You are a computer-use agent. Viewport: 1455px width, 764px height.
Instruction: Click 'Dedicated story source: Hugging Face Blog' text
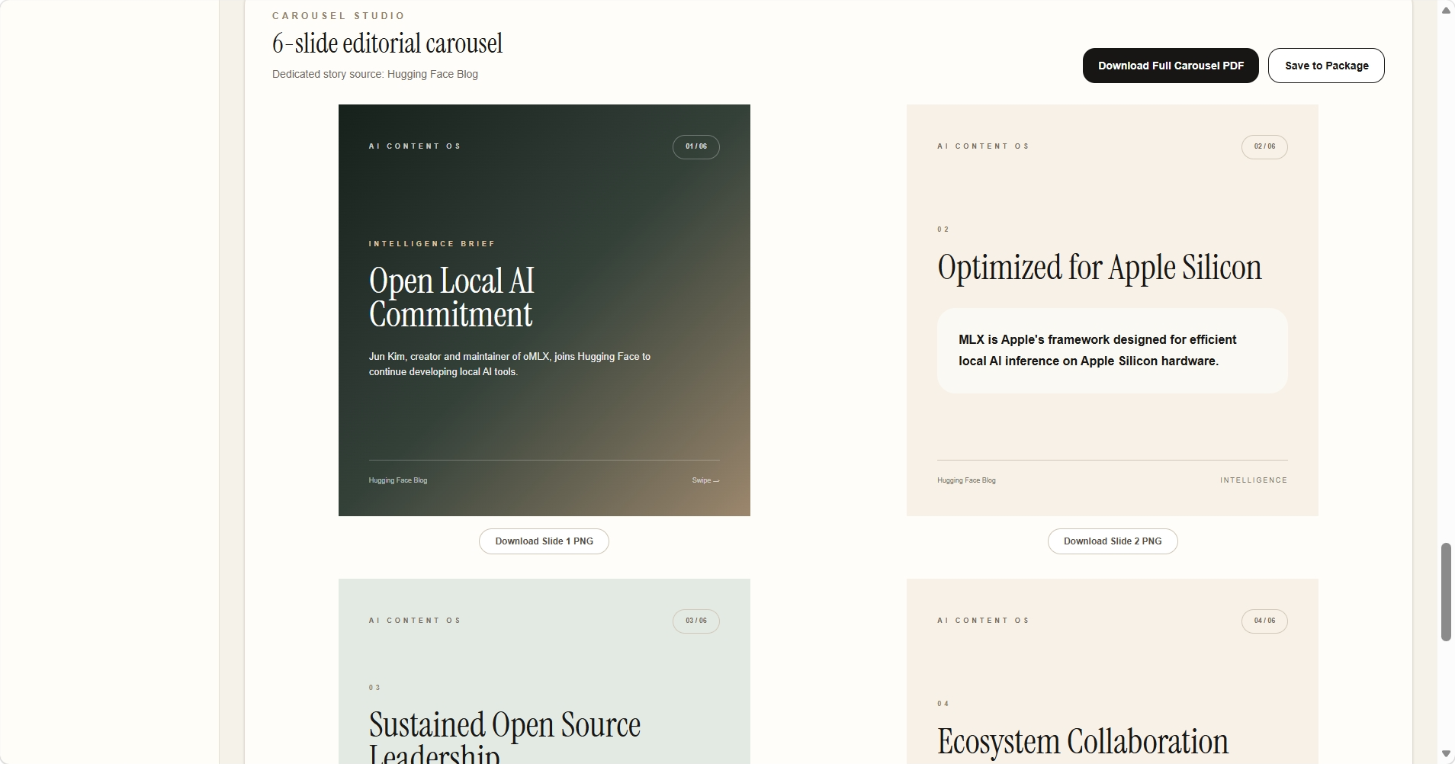click(375, 74)
